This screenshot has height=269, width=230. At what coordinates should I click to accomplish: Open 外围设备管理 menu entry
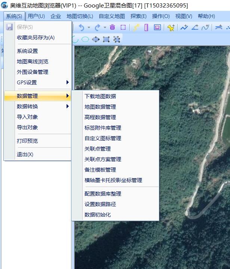38,72
